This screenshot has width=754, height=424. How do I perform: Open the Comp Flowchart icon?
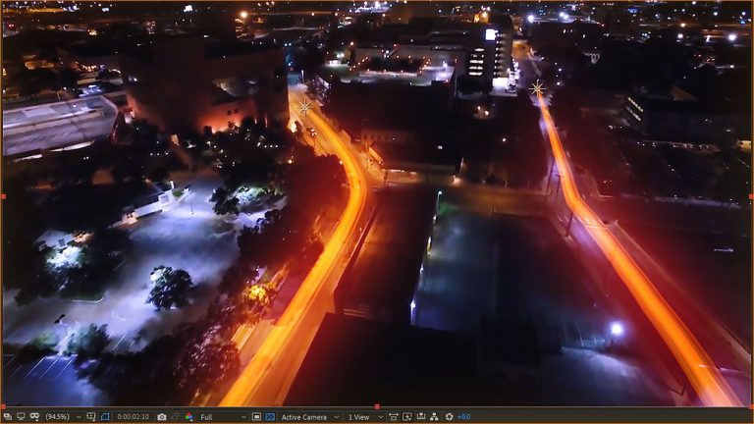tap(434, 417)
